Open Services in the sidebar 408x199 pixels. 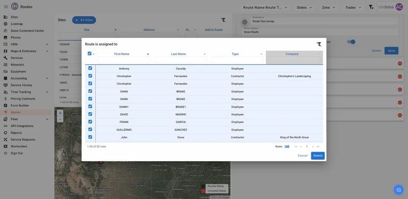pos(17,58)
